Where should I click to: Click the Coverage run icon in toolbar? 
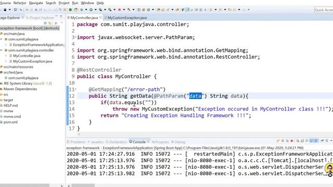tap(100, 10)
